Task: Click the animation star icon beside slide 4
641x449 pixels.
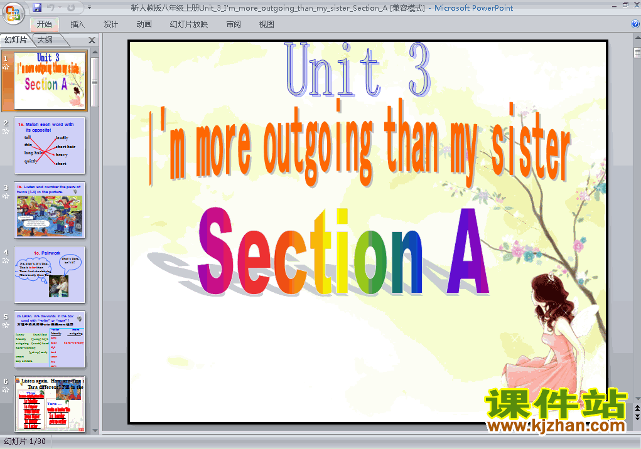Action: (6, 260)
